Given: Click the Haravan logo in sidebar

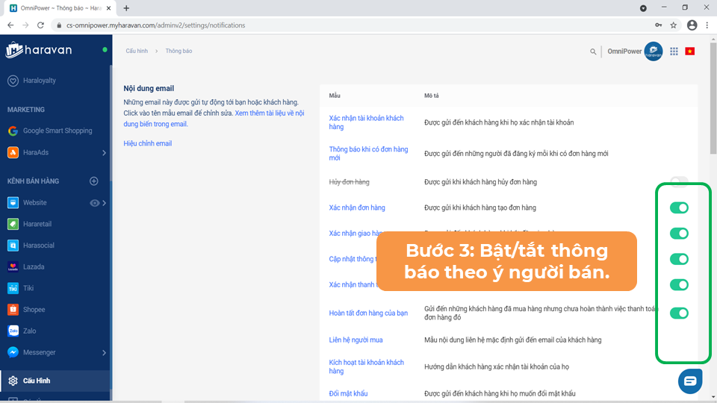Looking at the screenshot, I should 39,51.
